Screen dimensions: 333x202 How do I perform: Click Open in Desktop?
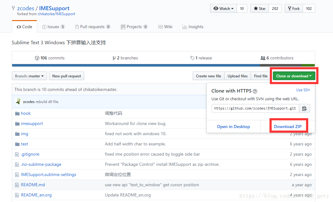pyautogui.click(x=233, y=127)
